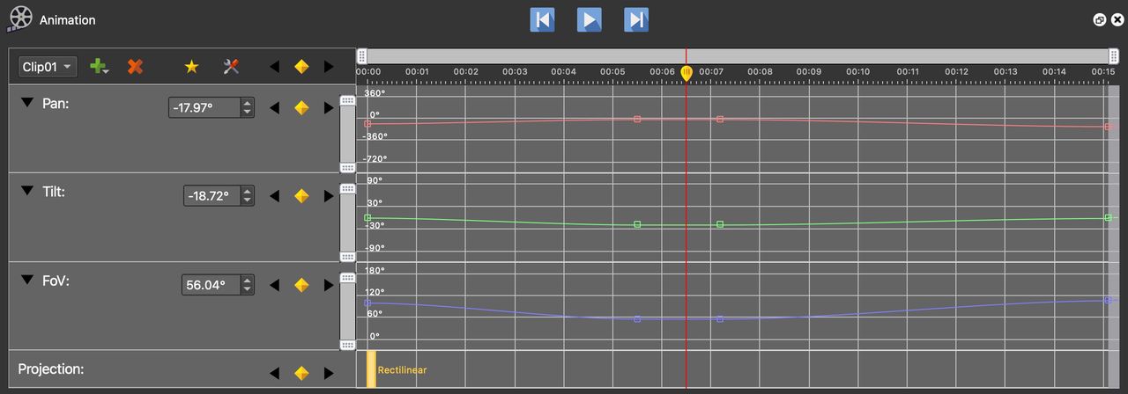Click the Pan value field -17.97°
The width and height of the screenshot is (1128, 394).
(204, 107)
